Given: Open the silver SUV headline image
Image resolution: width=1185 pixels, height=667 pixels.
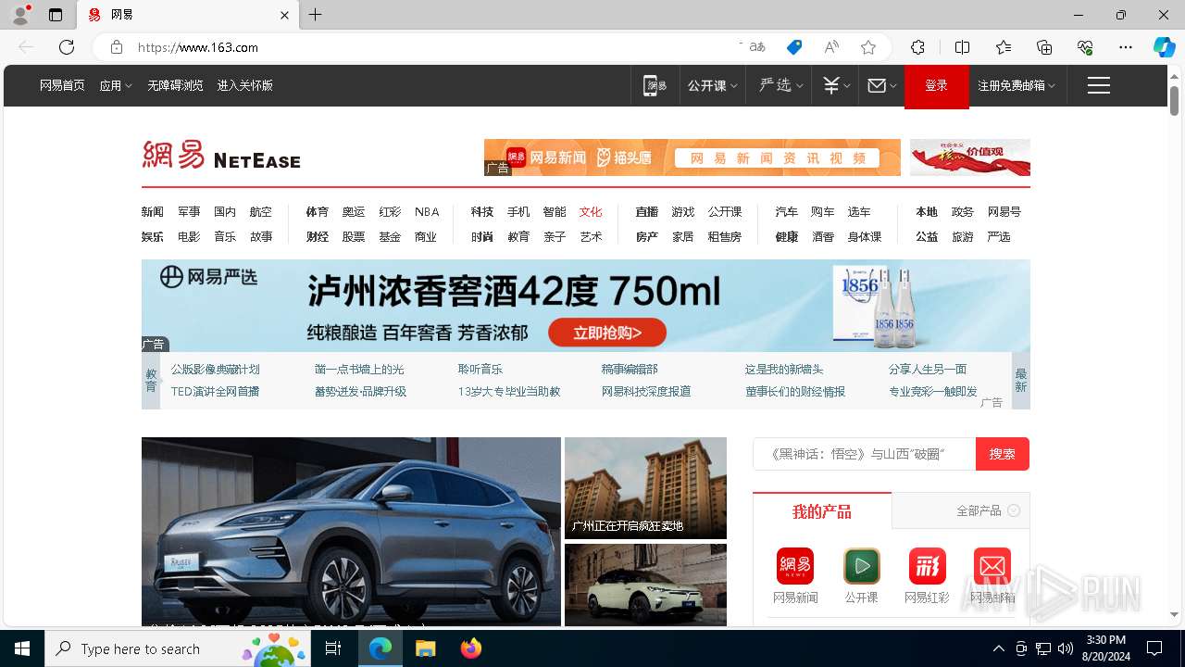Looking at the screenshot, I should [351, 532].
